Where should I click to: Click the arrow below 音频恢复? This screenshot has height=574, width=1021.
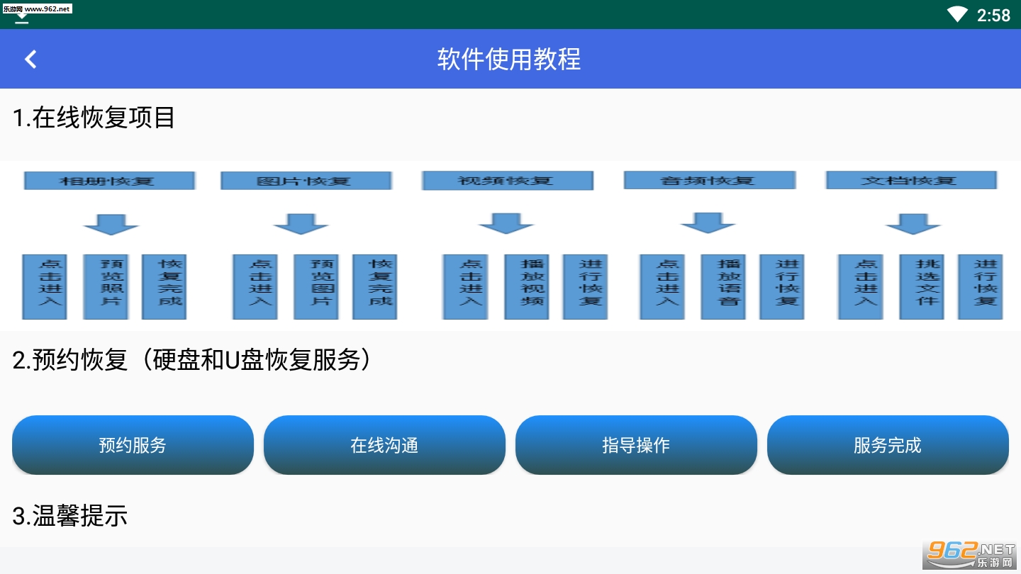pos(708,223)
